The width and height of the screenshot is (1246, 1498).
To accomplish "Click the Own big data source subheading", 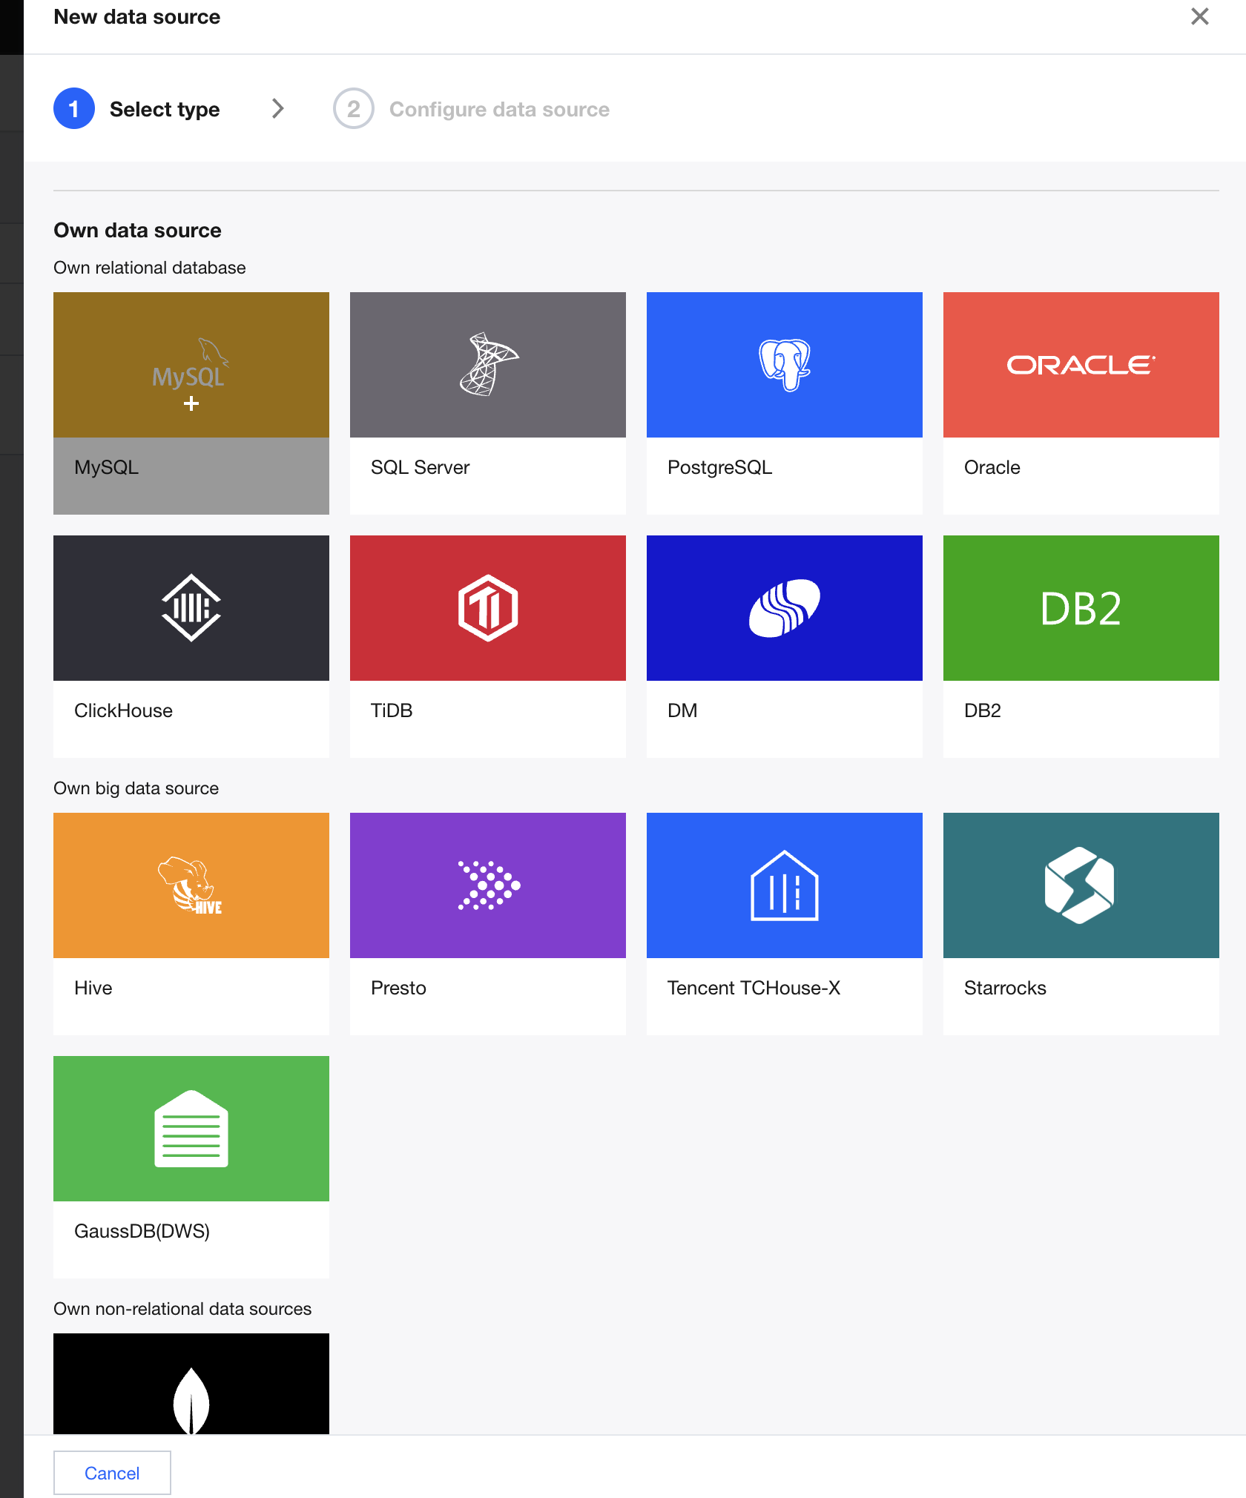I will coord(136,788).
